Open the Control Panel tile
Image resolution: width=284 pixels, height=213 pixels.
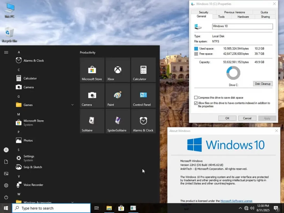[x=143, y=95]
